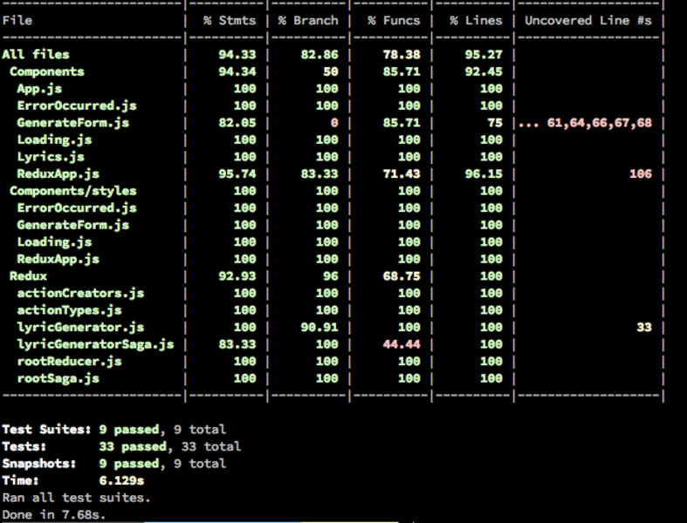The height and width of the screenshot is (523, 687).
Task: Click the 'Test Suites:' label
Action: [x=47, y=430]
